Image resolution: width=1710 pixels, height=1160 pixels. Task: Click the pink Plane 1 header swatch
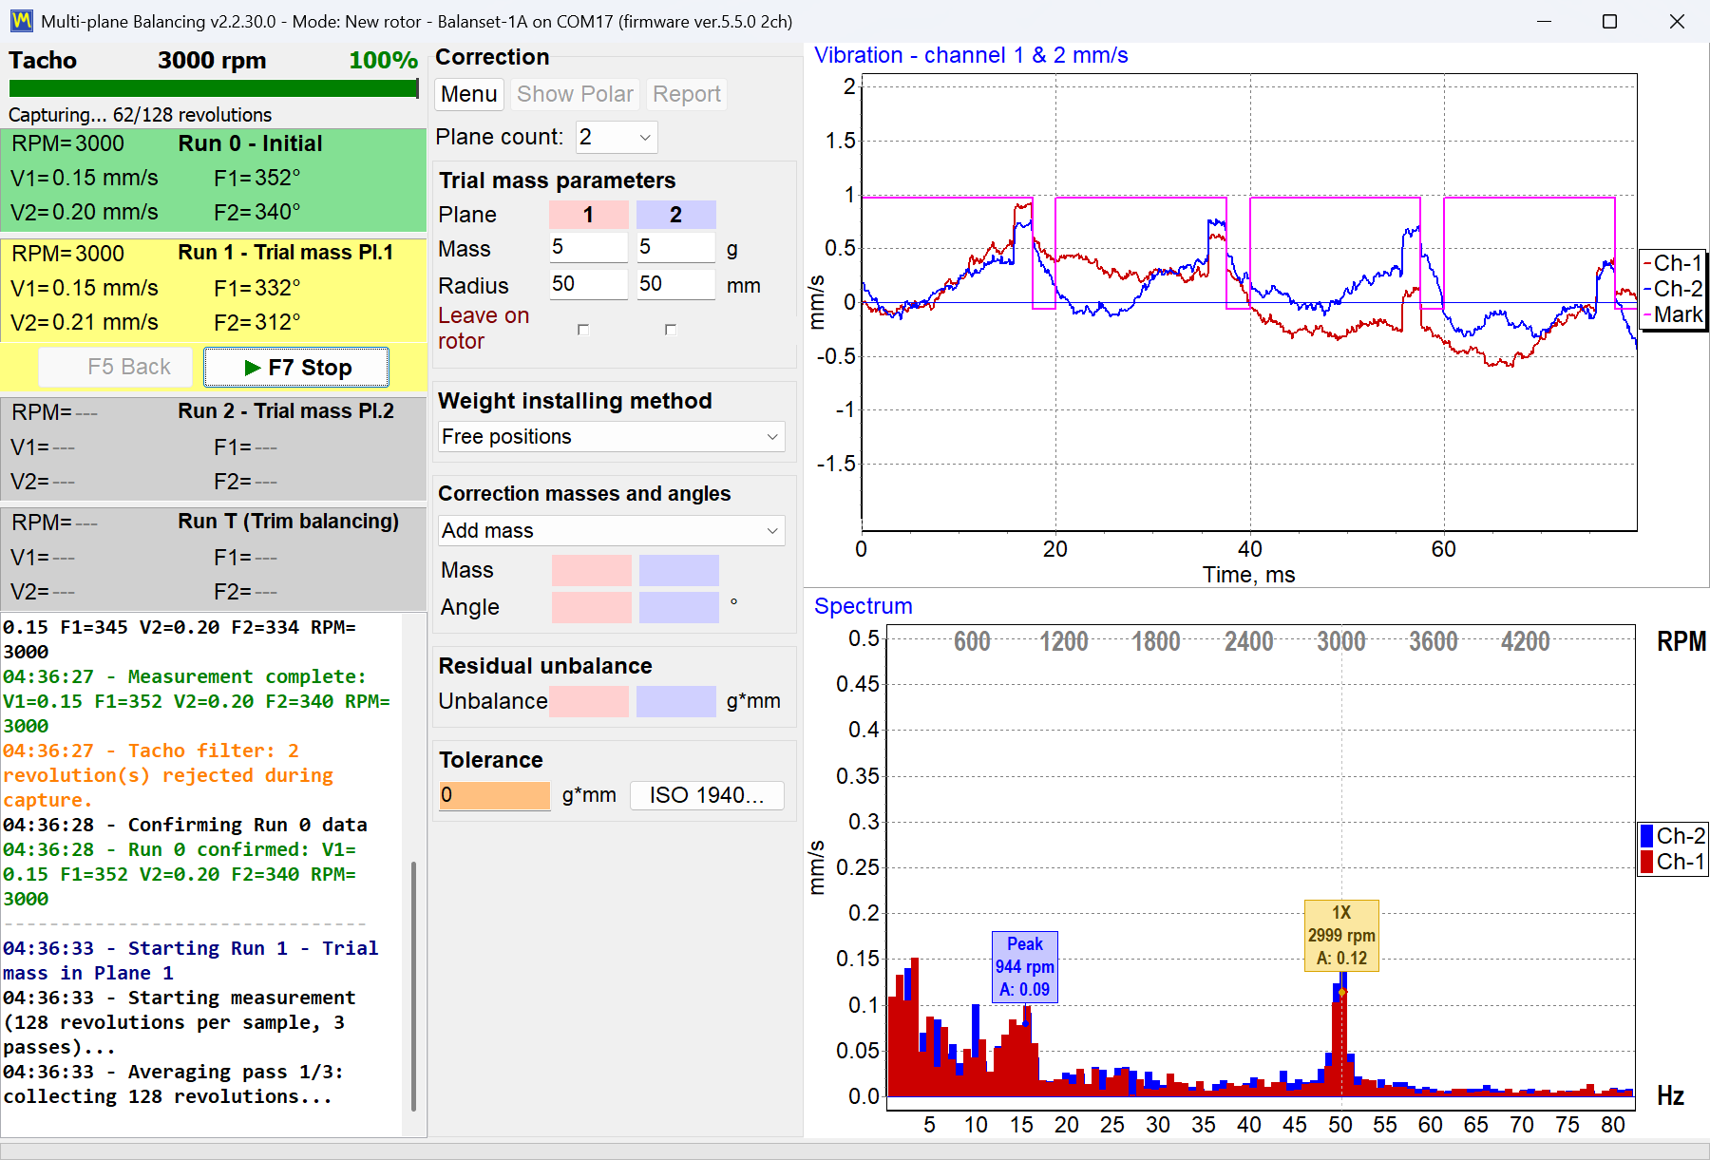[588, 215]
